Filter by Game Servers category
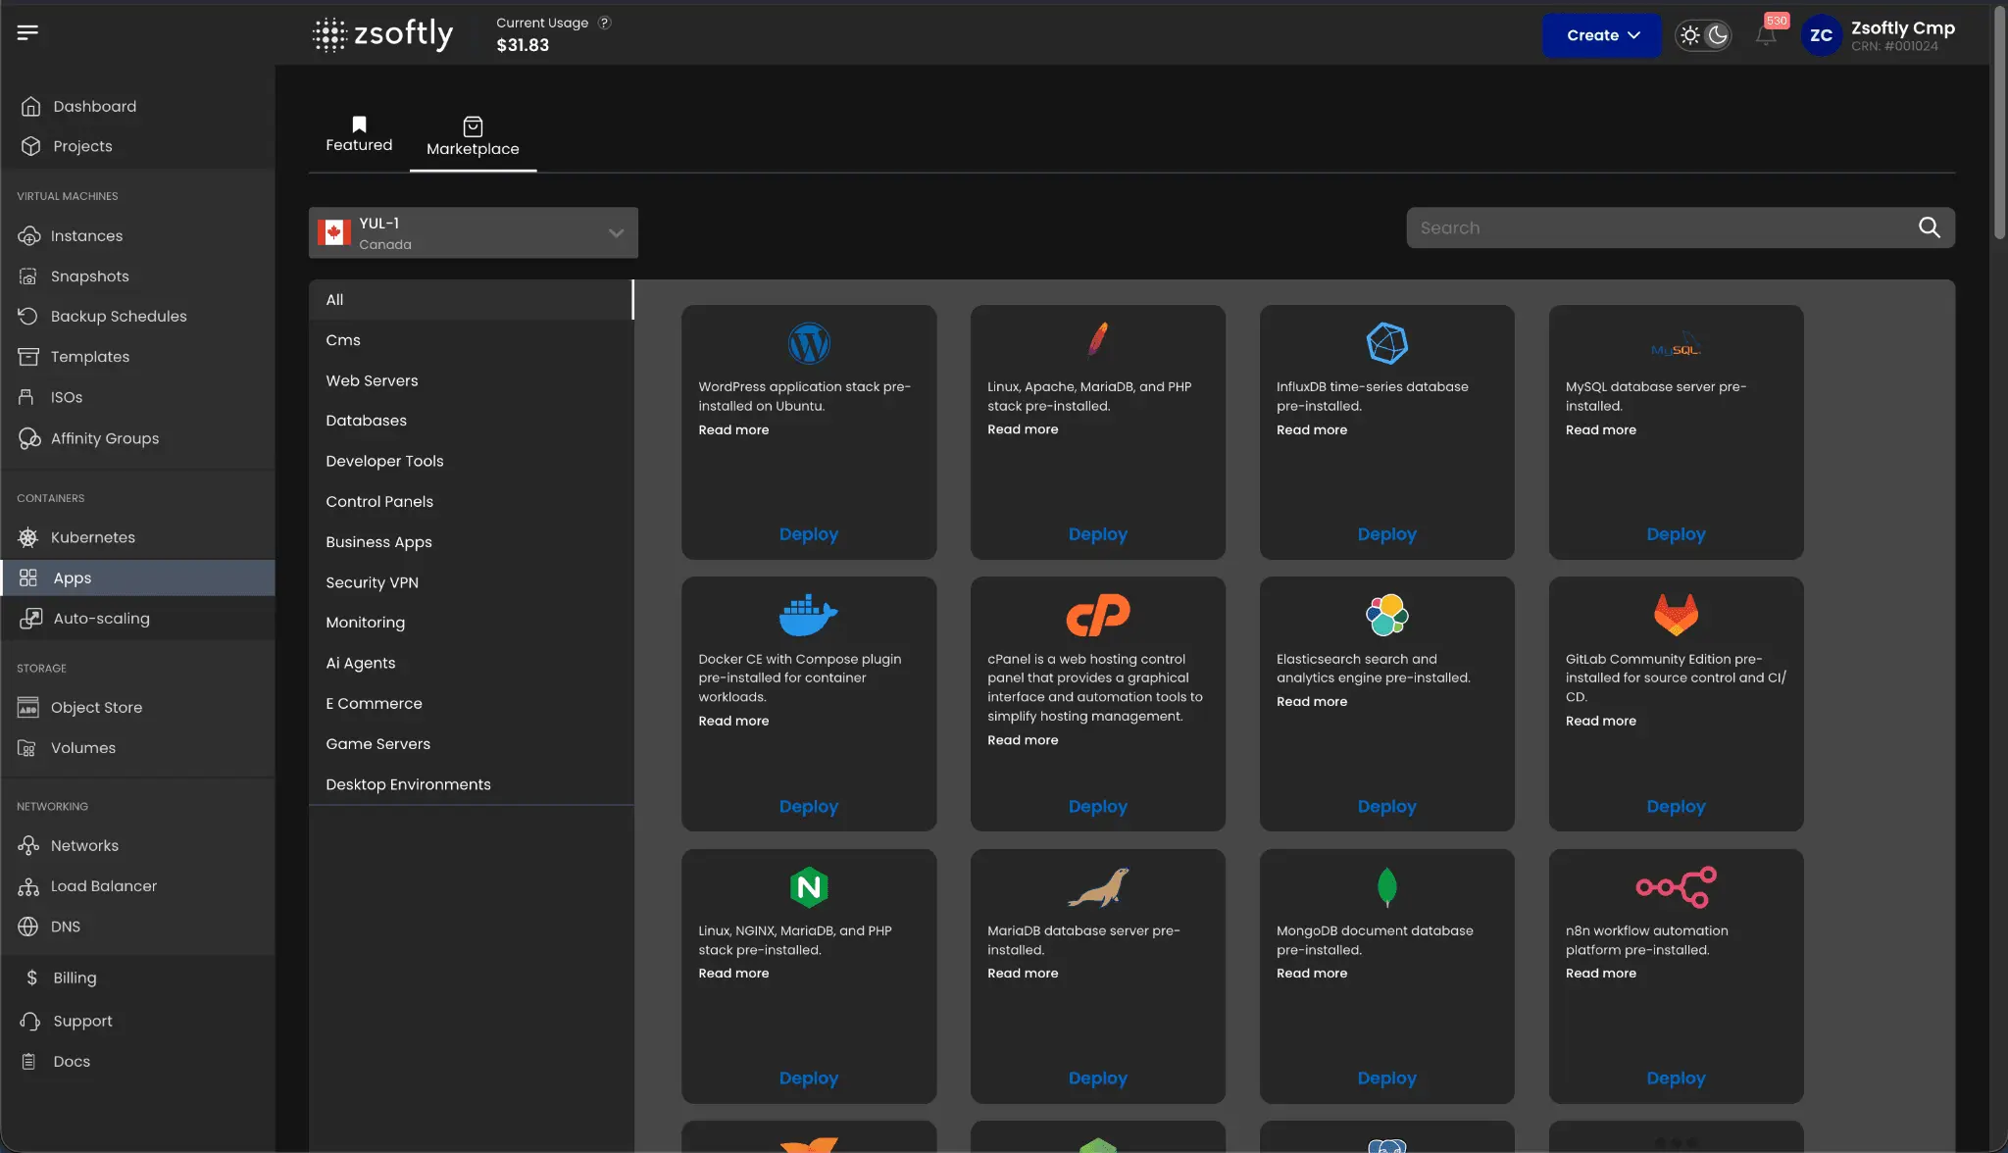This screenshot has width=2008, height=1153. tap(471, 744)
